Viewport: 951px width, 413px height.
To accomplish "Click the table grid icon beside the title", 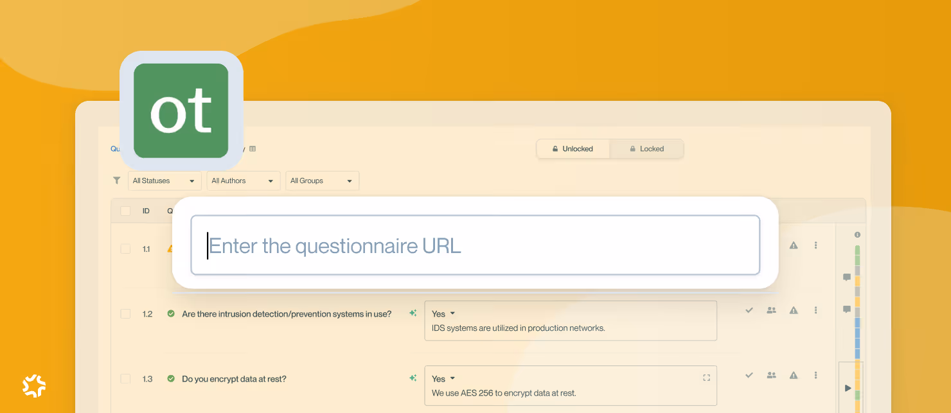I will pos(253,149).
